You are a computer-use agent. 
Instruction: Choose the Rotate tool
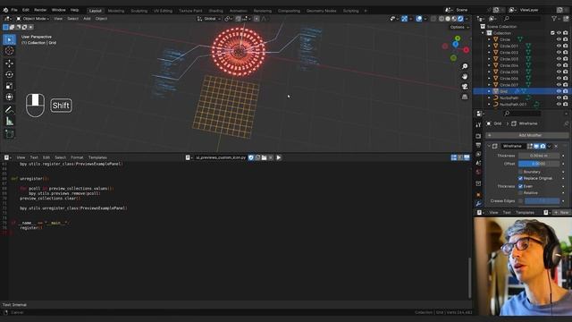click(10, 74)
